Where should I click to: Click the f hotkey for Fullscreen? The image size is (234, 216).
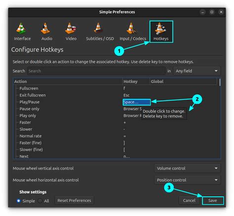124,88
